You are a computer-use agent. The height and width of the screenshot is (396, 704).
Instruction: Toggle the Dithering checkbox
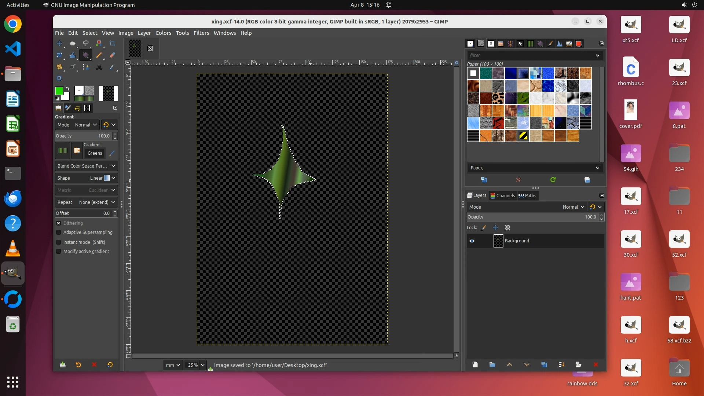click(x=58, y=223)
